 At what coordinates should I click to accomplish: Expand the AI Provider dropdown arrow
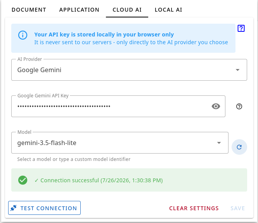tap(237, 70)
